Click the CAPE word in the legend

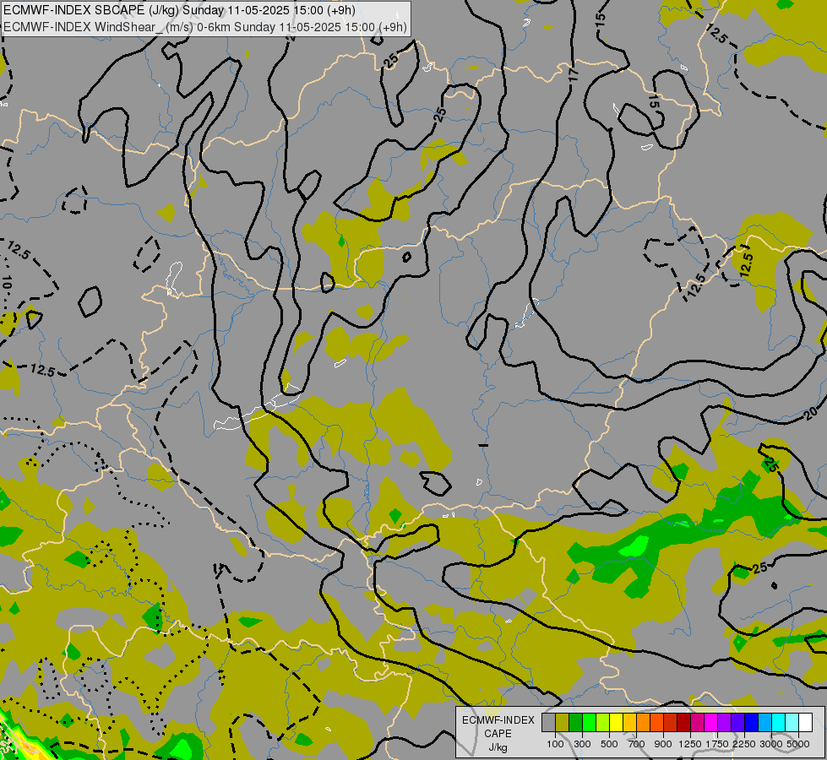(x=498, y=734)
